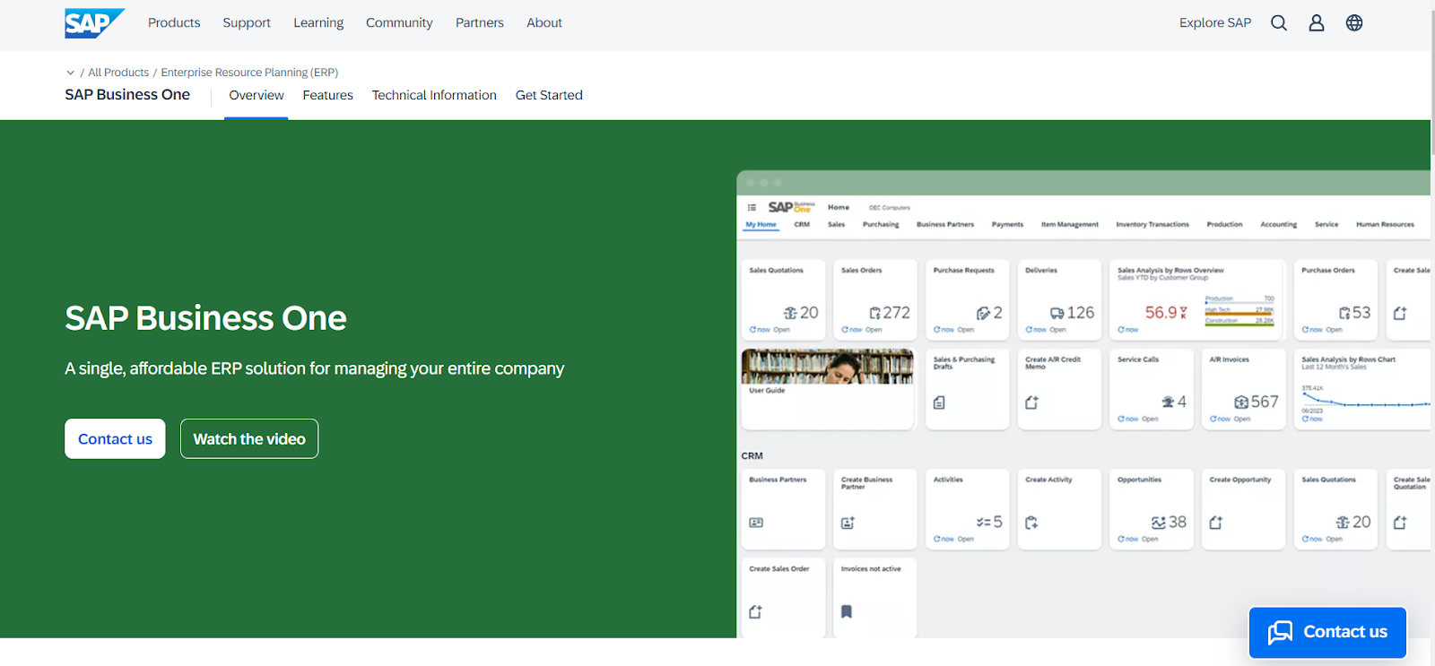Open the blue floating Contact us chat

click(x=1328, y=633)
